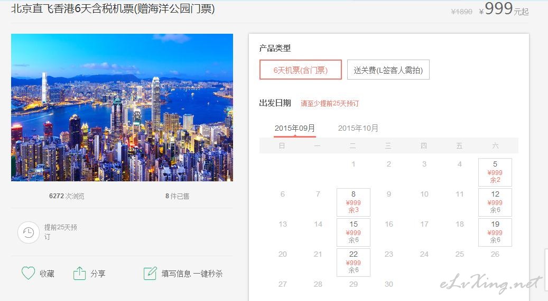Click unavailable date 16 in calendar
Screen dimensions: 548x301
click(x=388, y=224)
